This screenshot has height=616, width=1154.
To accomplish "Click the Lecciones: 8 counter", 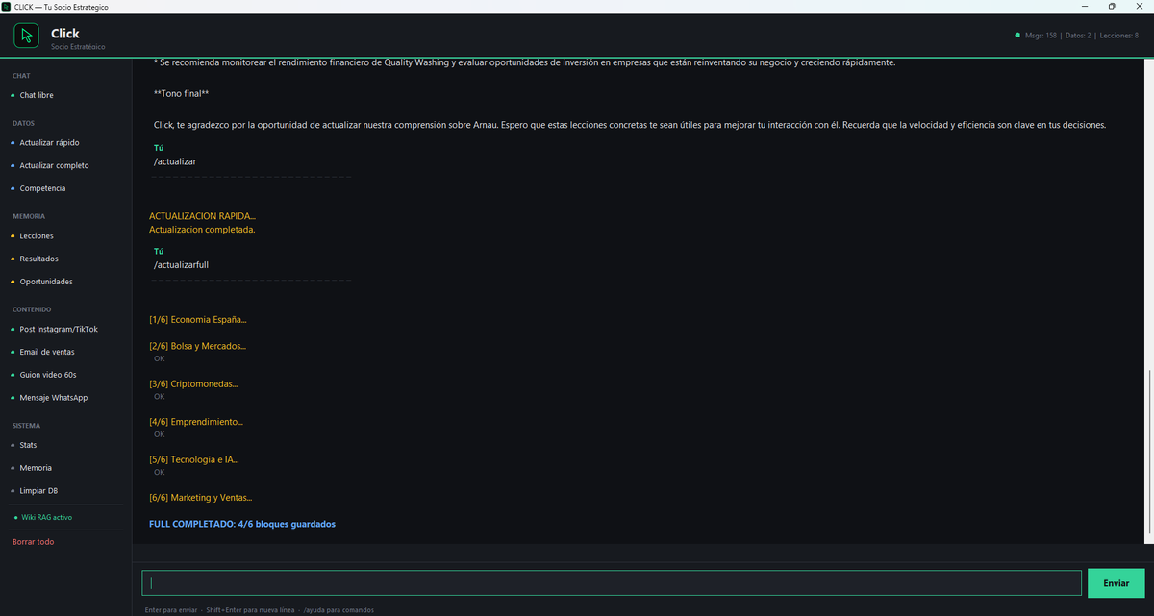I will pos(1119,36).
